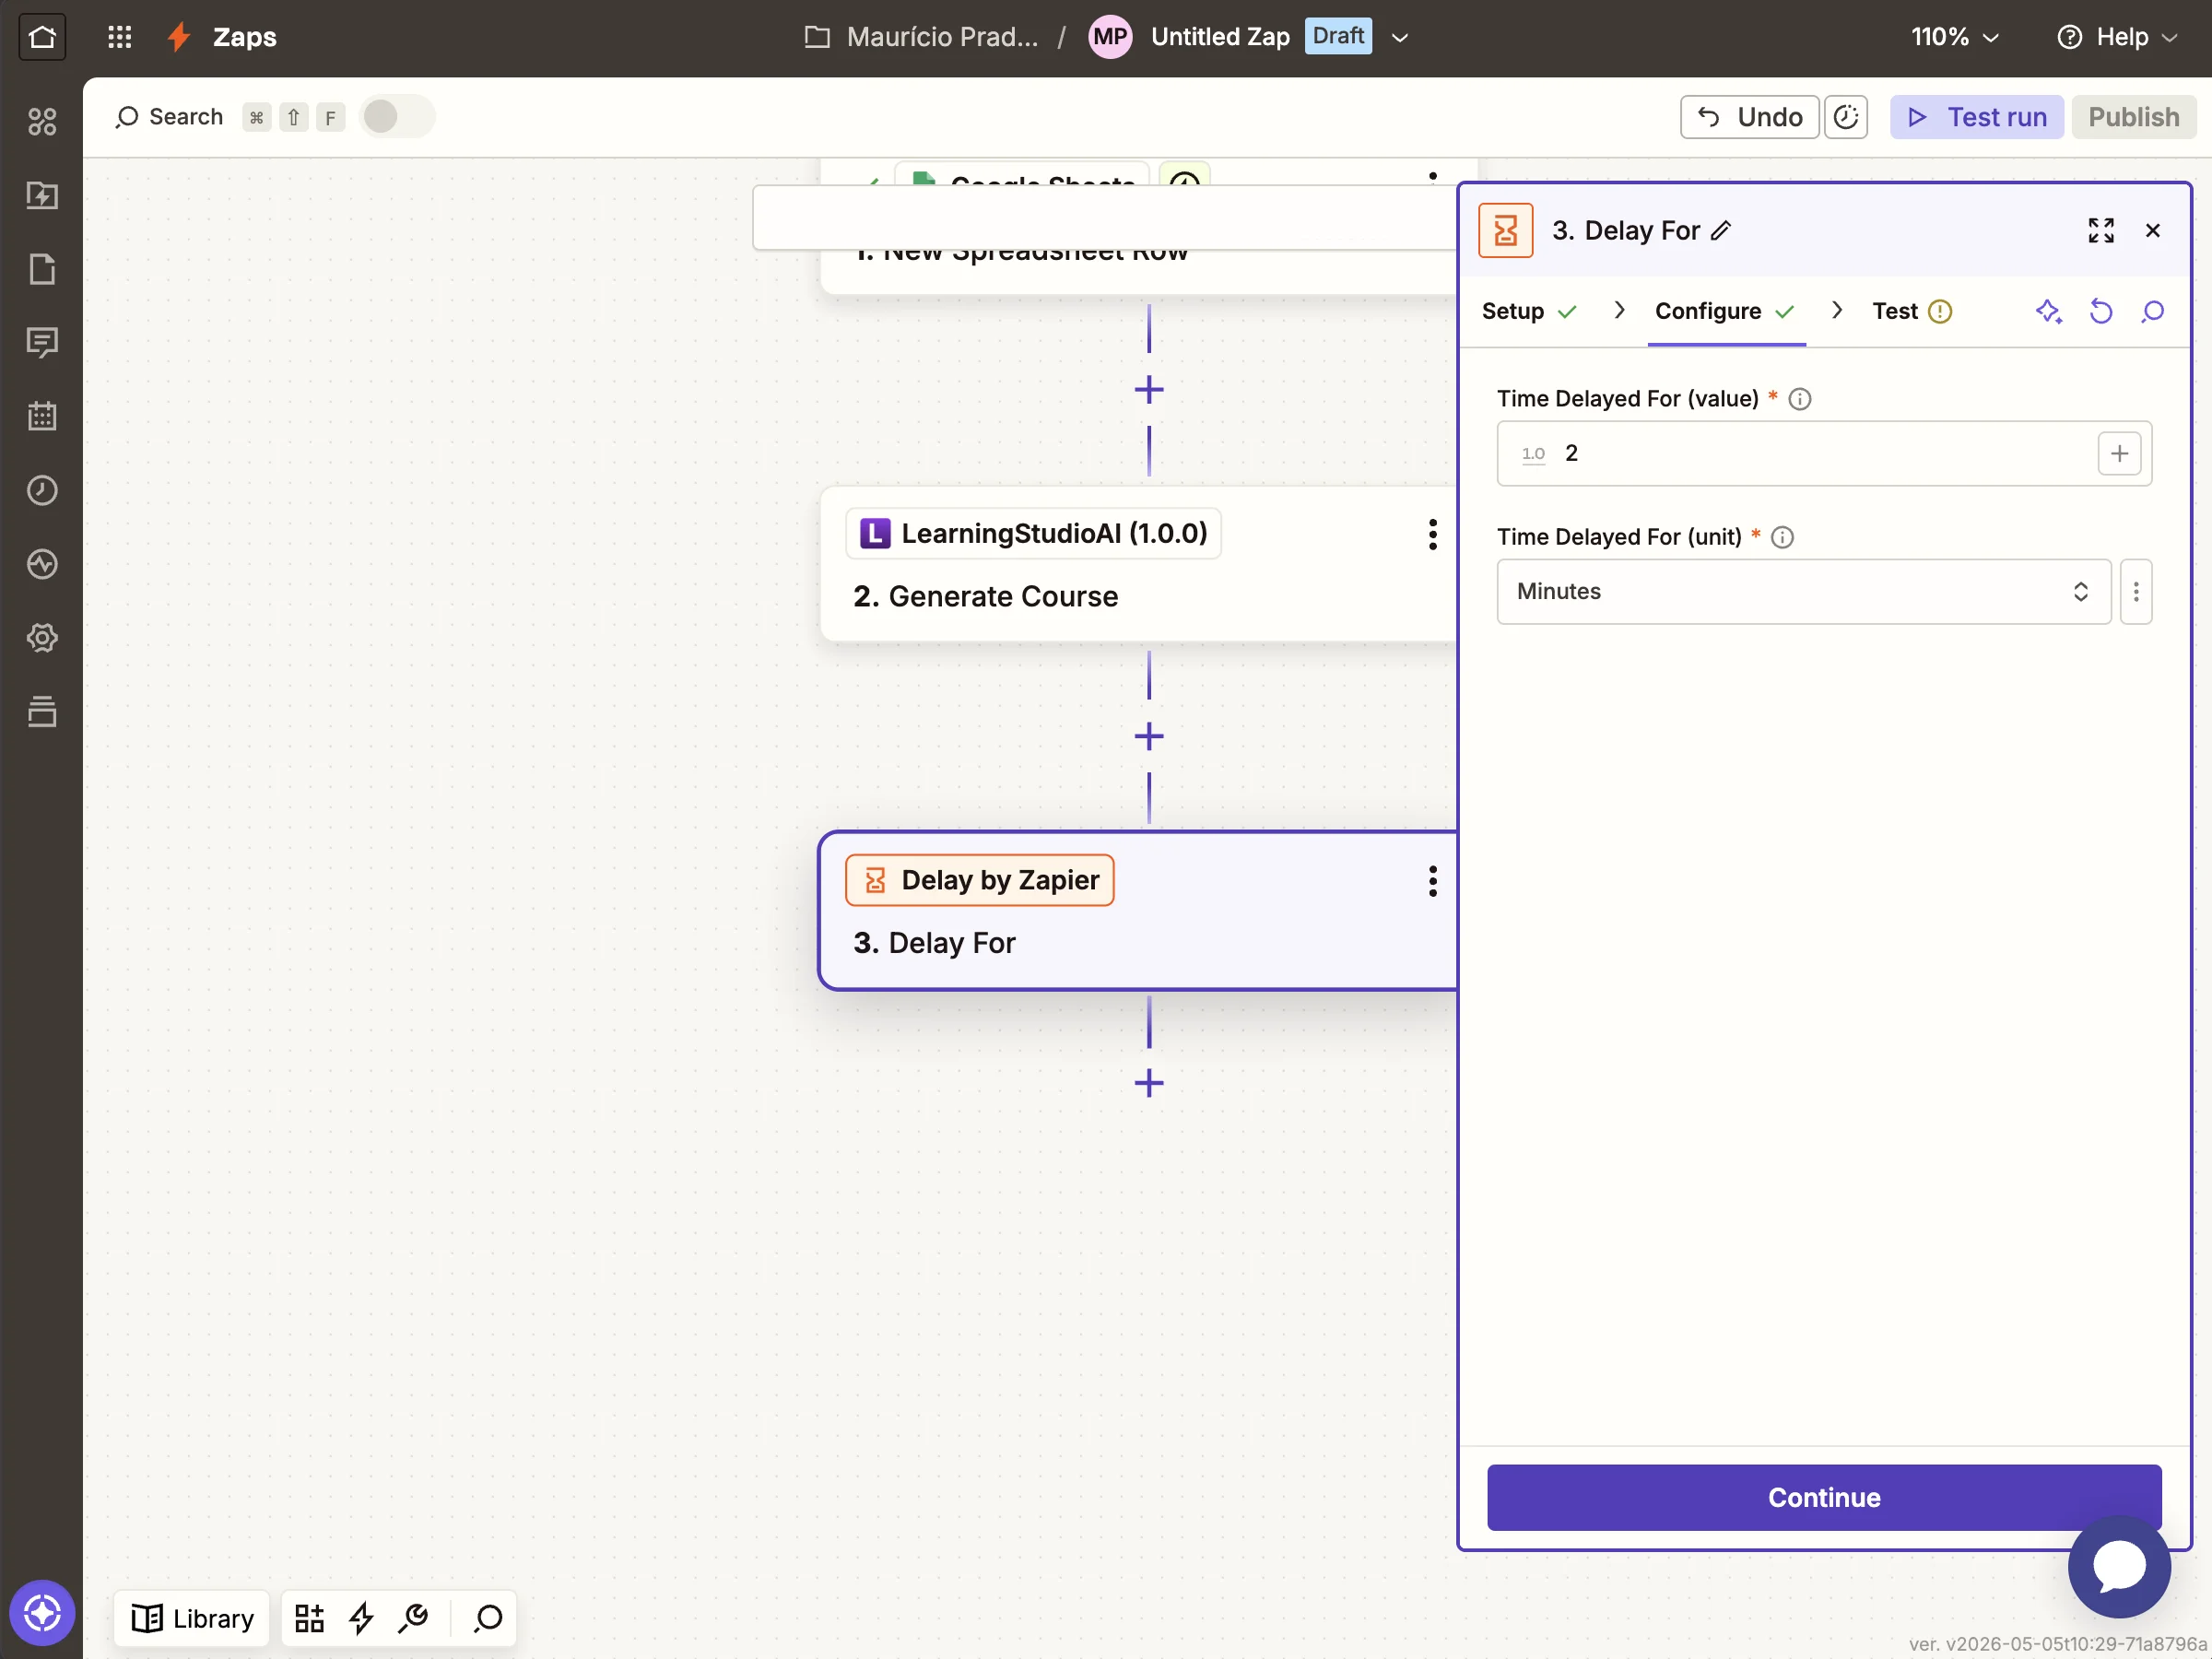Open the Help menu

(2117, 37)
